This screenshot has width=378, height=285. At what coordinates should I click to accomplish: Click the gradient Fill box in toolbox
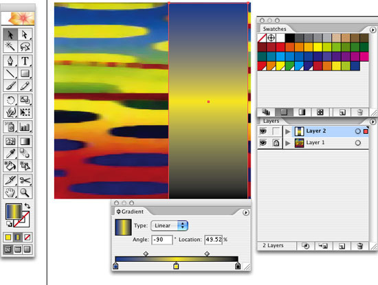(x=14, y=212)
